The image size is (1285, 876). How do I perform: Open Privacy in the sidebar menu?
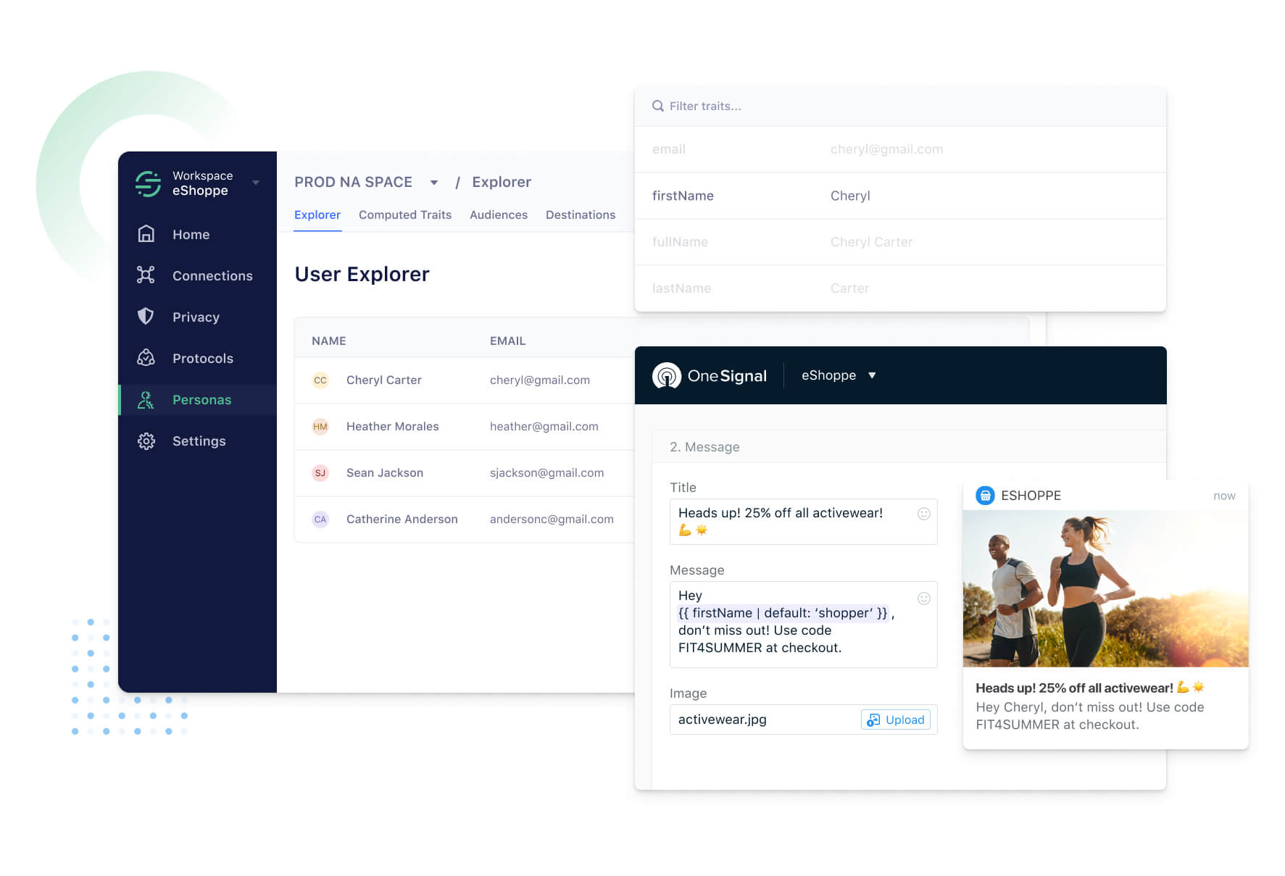pyautogui.click(x=197, y=317)
